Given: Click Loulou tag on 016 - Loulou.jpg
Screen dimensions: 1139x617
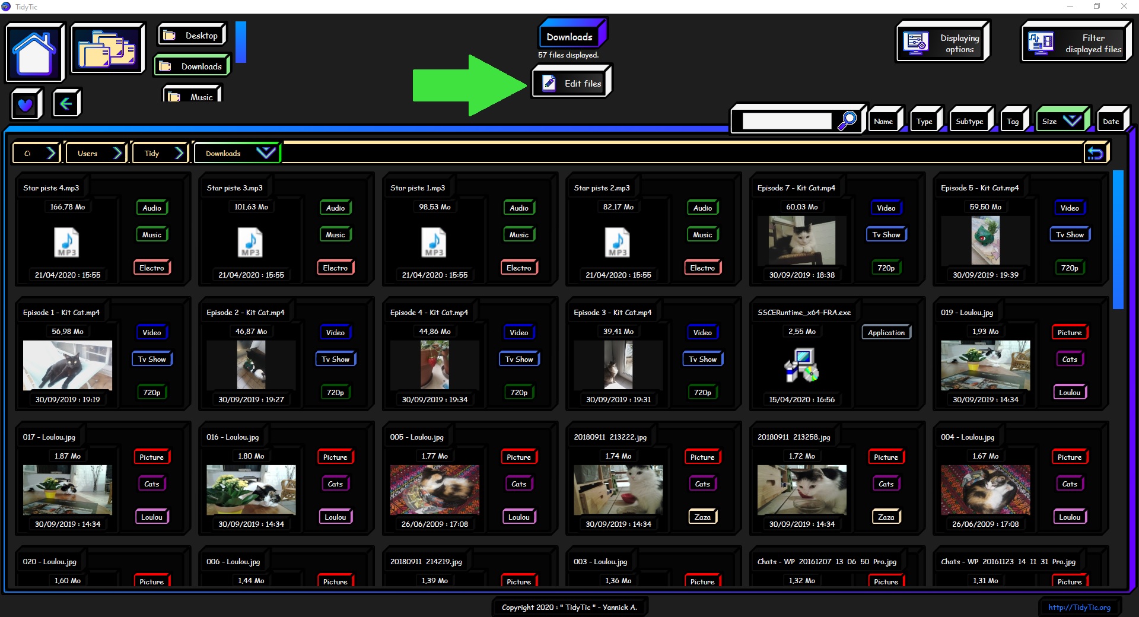Looking at the screenshot, I should pos(335,517).
